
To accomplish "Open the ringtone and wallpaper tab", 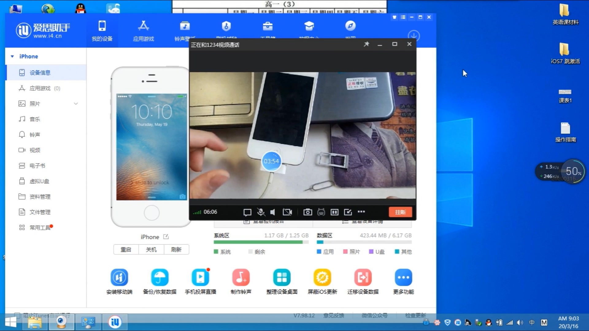I will pyautogui.click(x=185, y=31).
